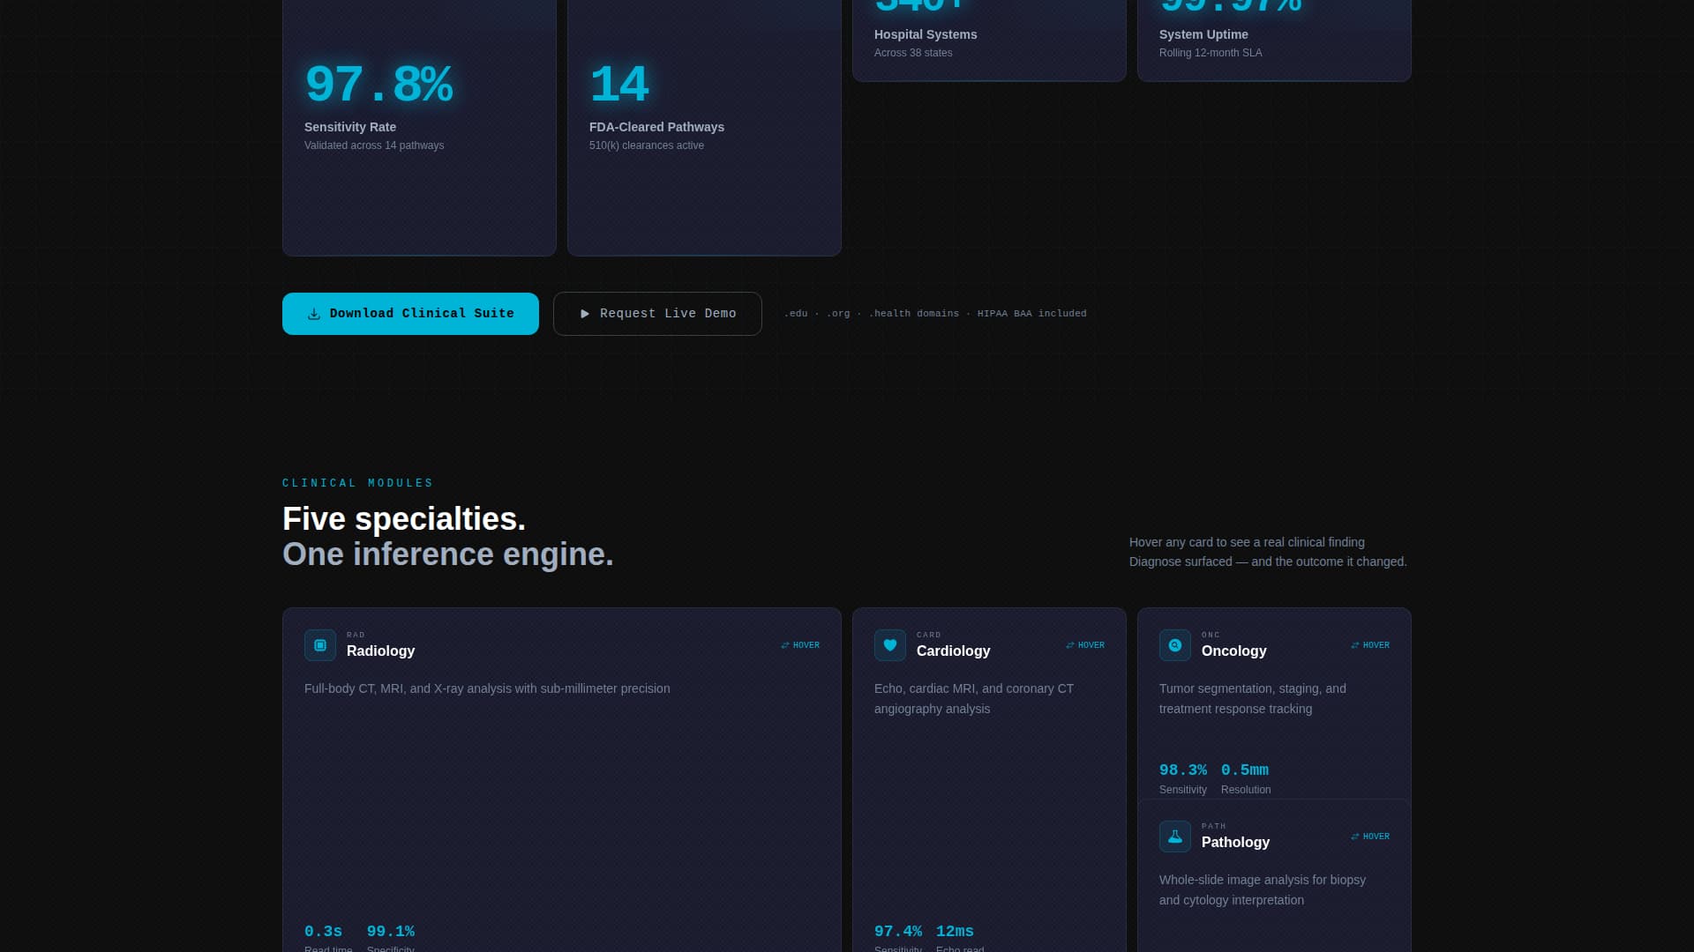
Task: Click 510(k) clearances active subtitle
Action: 647,145
